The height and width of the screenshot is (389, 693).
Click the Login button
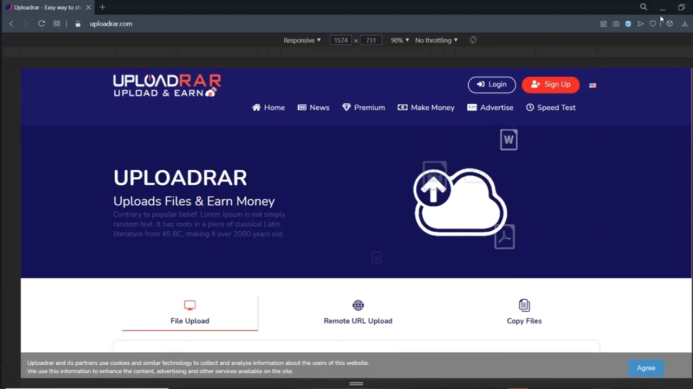tap(492, 85)
